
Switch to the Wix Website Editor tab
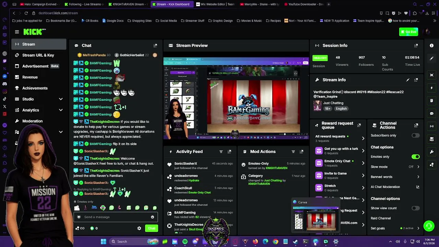click(215, 4)
